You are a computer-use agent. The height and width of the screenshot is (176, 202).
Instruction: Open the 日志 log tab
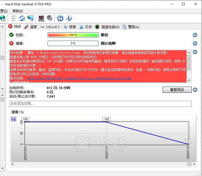point(86,27)
